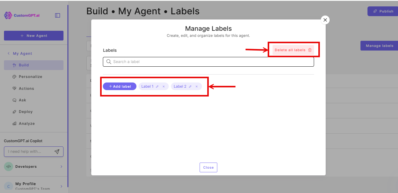Remove Label 2 with its x icon

click(197, 86)
